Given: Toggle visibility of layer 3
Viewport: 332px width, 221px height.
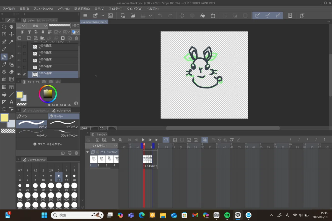Looking at the screenshot, I should [19, 60].
